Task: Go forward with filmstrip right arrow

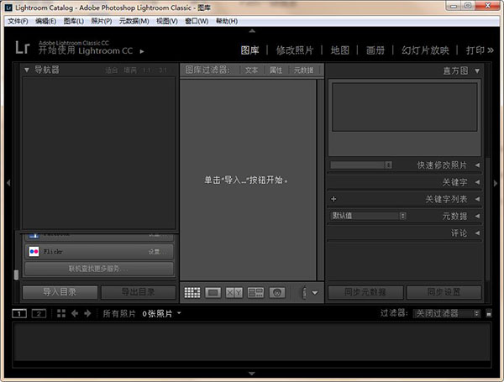Action: click(88, 313)
